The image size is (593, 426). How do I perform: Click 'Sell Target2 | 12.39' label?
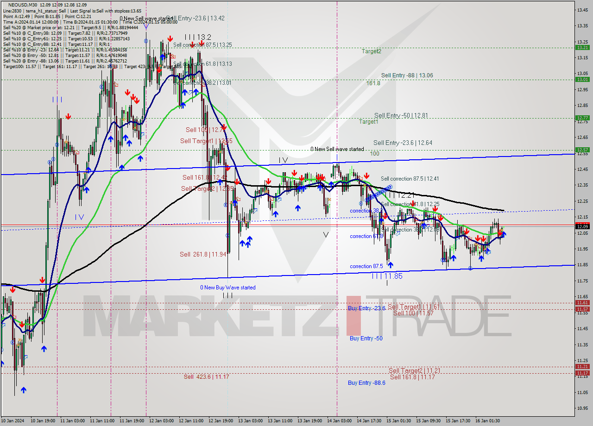[x=207, y=188]
